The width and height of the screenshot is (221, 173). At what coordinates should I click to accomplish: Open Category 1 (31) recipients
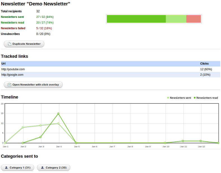tap(18, 168)
